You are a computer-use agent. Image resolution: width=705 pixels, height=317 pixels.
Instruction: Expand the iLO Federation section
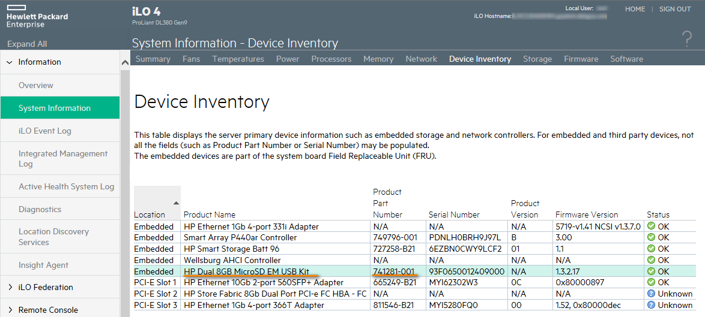pos(10,288)
